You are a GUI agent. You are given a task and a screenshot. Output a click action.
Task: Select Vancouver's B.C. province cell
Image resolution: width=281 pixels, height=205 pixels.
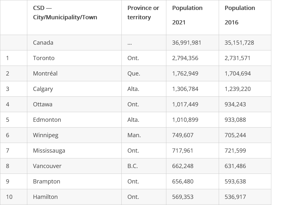click(132, 166)
